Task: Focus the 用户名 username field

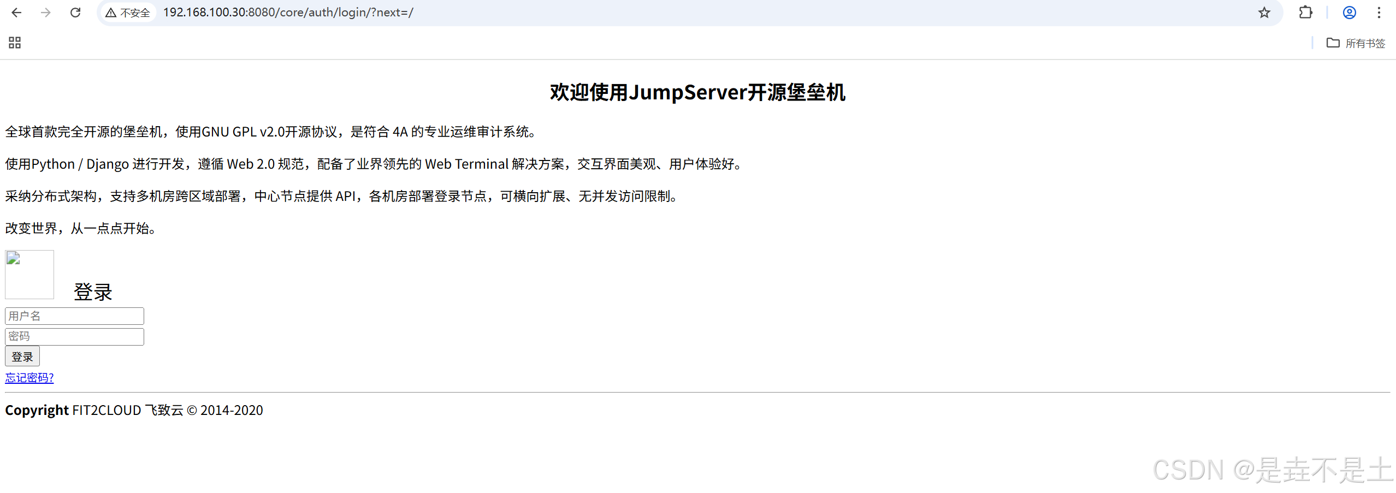Action: [x=74, y=316]
